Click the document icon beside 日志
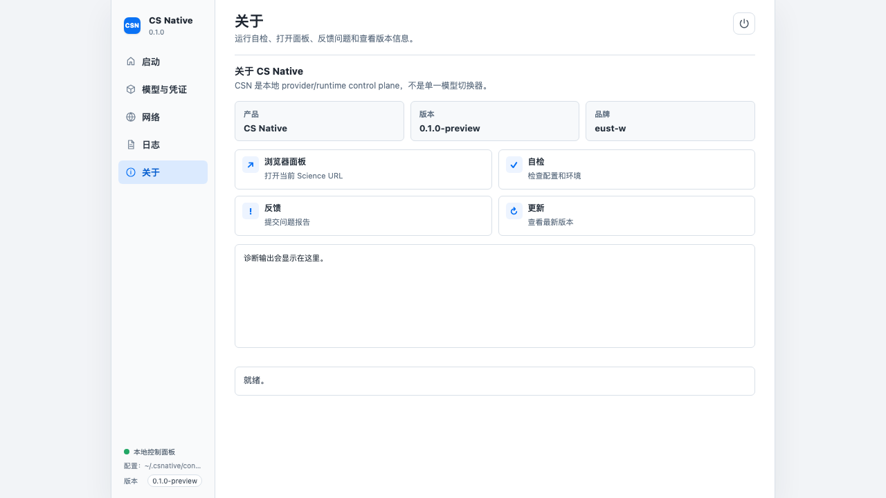This screenshot has width=886, height=498. click(131, 145)
